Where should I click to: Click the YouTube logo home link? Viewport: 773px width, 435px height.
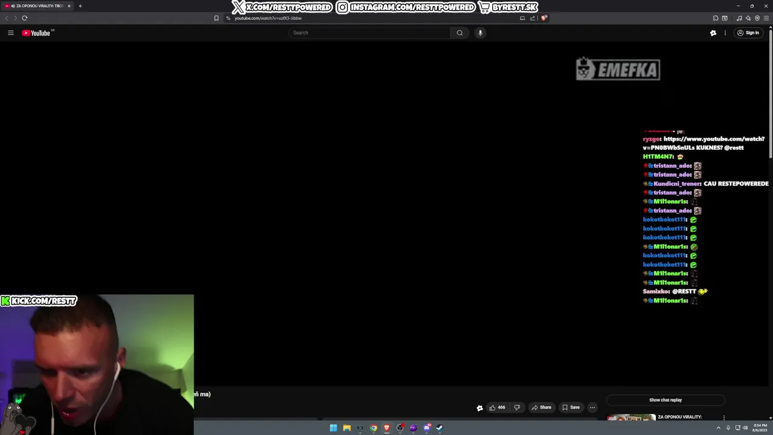click(x=36, y=33)
